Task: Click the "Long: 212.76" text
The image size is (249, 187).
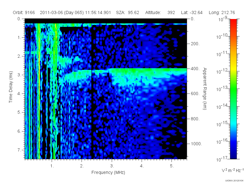Action: pos(222,12)
